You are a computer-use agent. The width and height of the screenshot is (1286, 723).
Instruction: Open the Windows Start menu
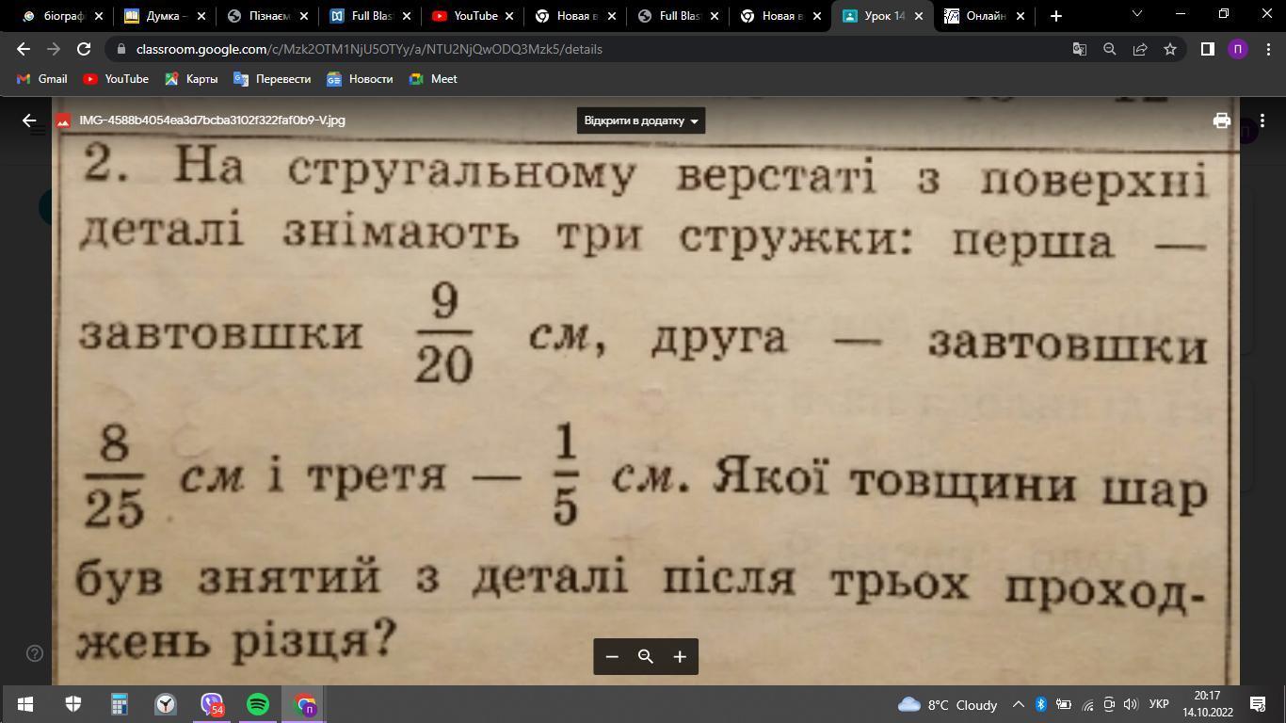[x=25, y=704]
